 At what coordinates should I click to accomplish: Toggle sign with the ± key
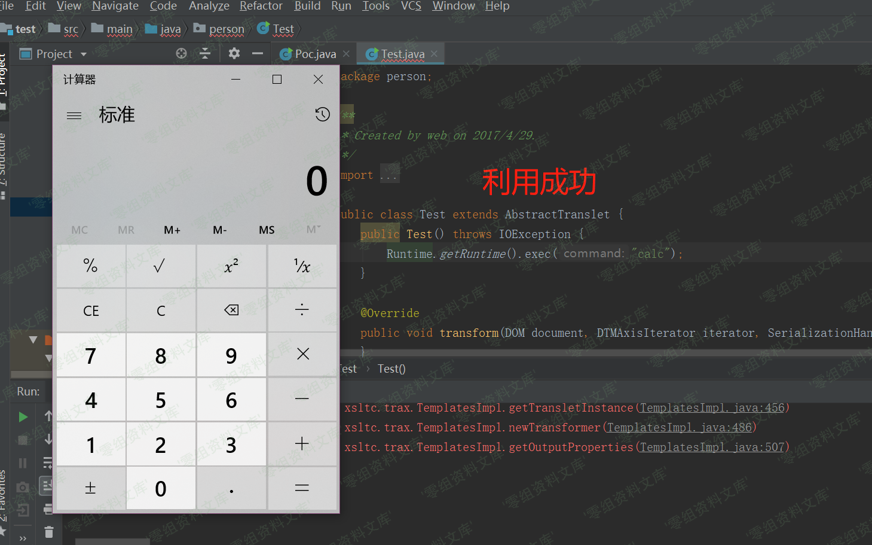pyautogui.click(x=90, y=489)
